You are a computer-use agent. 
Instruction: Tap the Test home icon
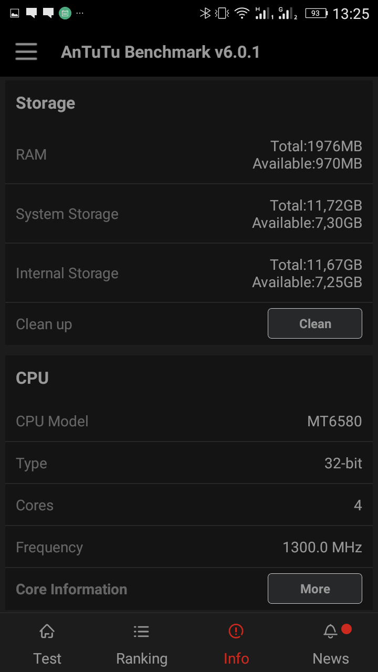[47, 631]
